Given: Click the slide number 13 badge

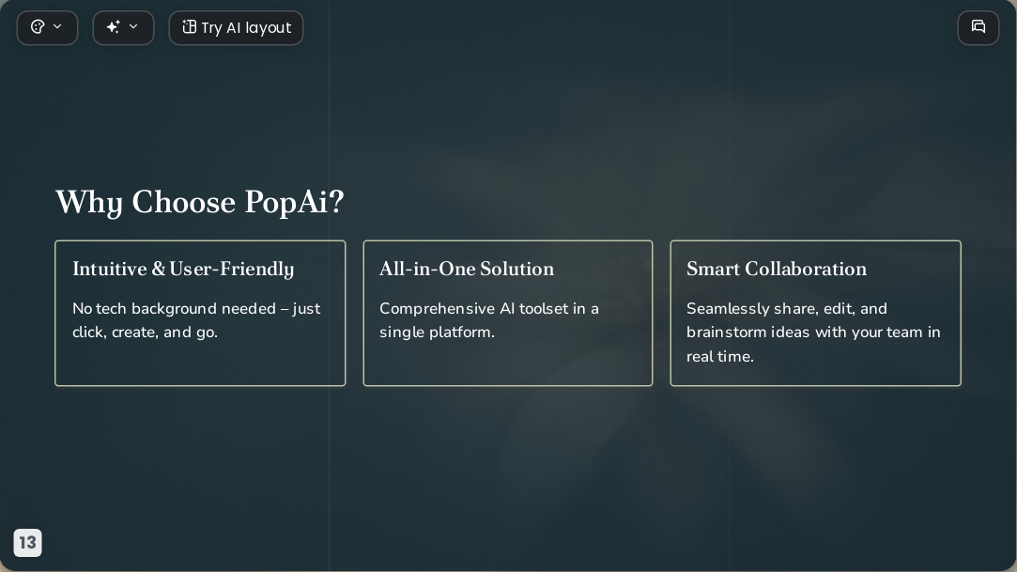Looking at the screenshot, I should point(28,543).
